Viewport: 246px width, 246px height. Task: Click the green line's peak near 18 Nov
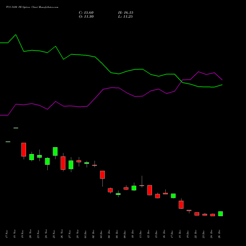pyautogui.click(x=16, y=35)
